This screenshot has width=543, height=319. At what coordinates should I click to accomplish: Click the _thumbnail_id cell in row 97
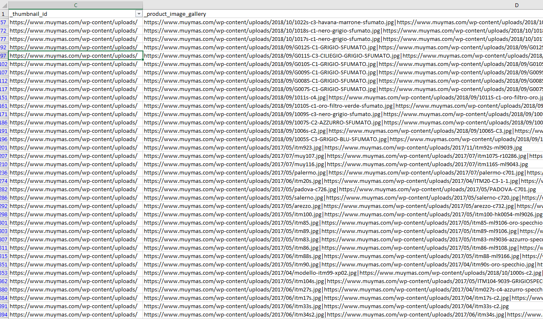tap(76, 56)
